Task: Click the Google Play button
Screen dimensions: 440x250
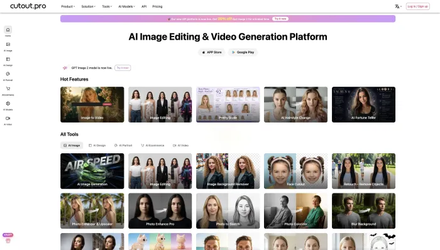Action: [243, 52]
